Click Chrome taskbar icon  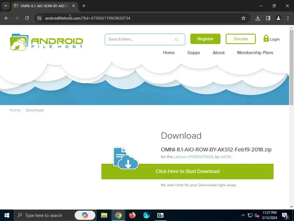118,215
